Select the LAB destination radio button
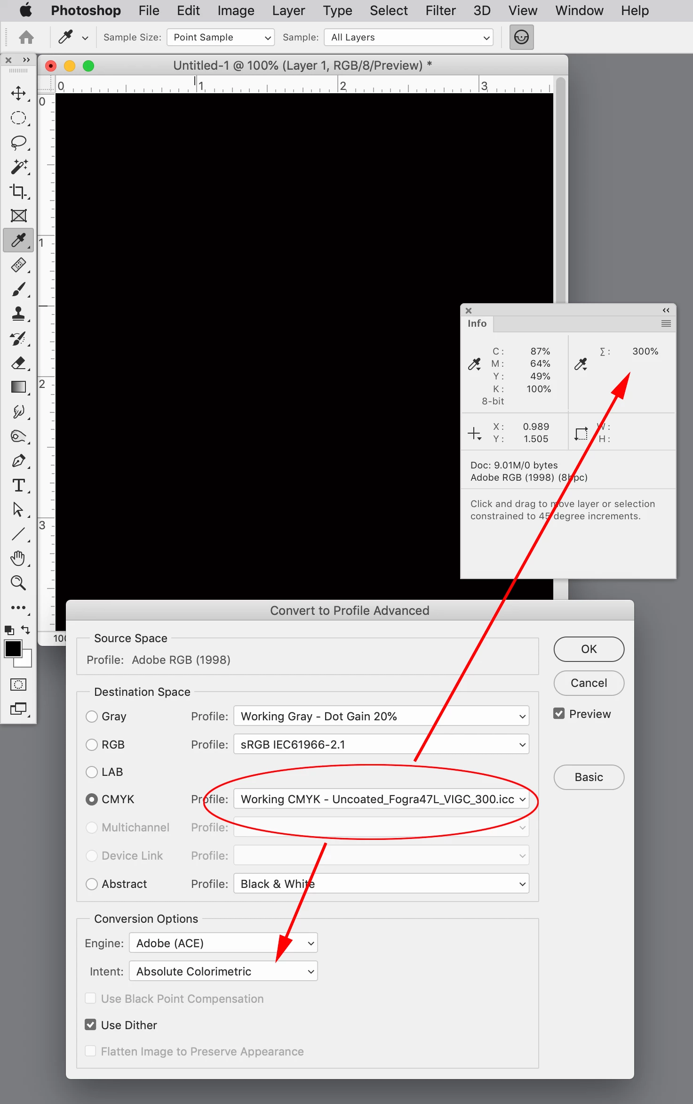693x1104 pixels. 92,772
